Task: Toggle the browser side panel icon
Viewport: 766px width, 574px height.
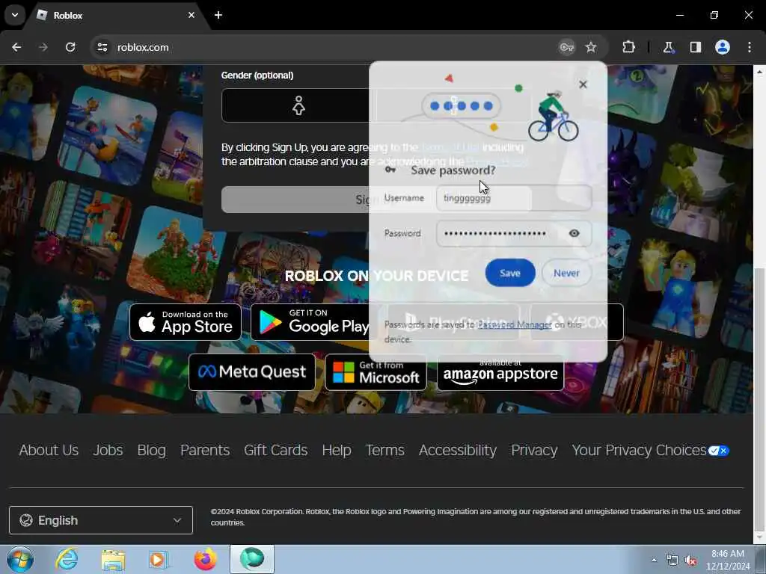Action: pyautogui.click(x=696, y=47)
